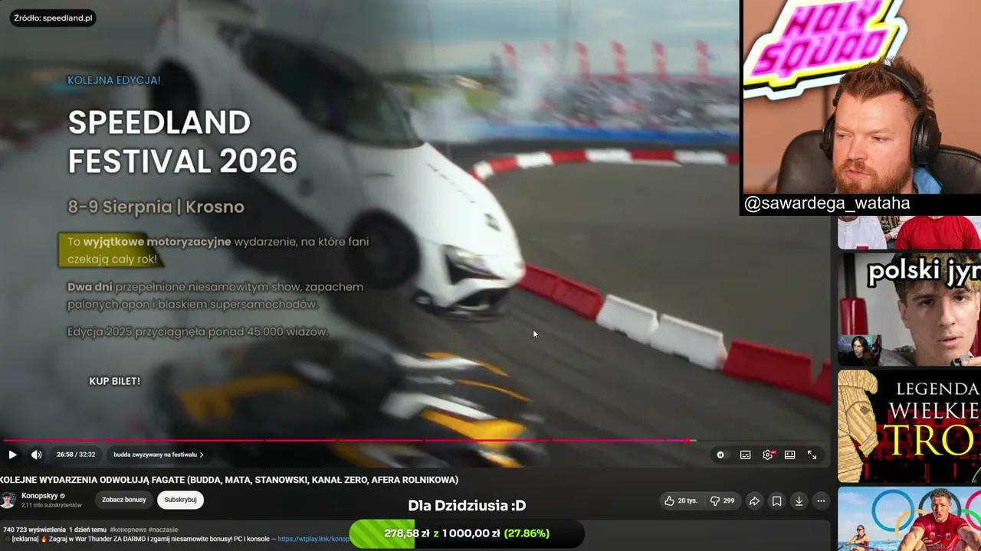Image resolution: width=981 pixels, height=551 pixels.
Task: Click the 'Subskrybuj' button
Action: 181,500
